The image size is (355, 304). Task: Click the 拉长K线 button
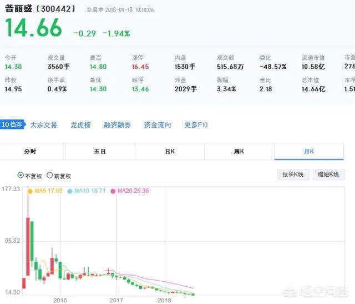pyautogui.click(x=293, y=175)
